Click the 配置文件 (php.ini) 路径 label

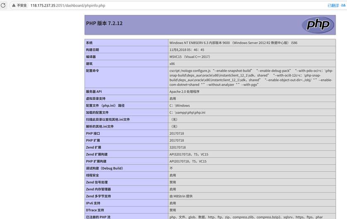(105, 106)
